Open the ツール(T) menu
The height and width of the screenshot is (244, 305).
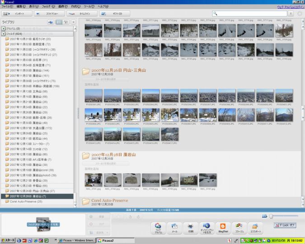88,7
